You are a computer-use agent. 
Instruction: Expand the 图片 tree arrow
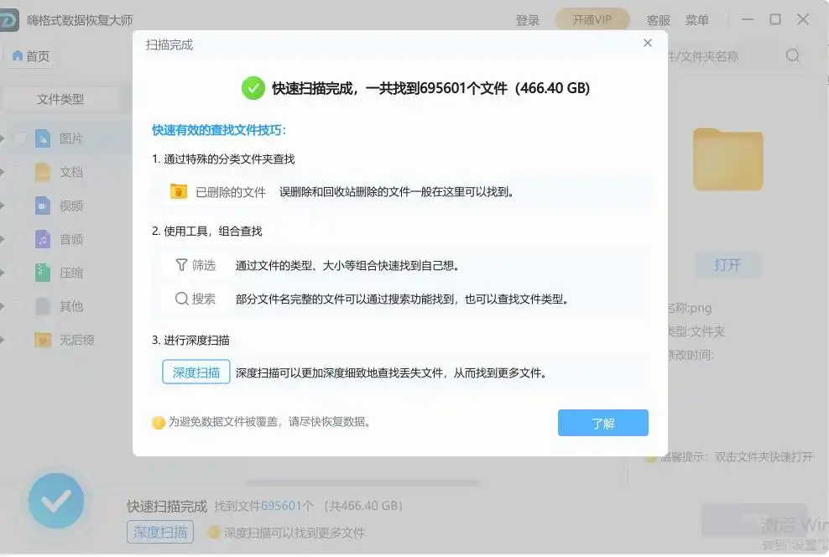pyautogui.click(x=4, y=136)
